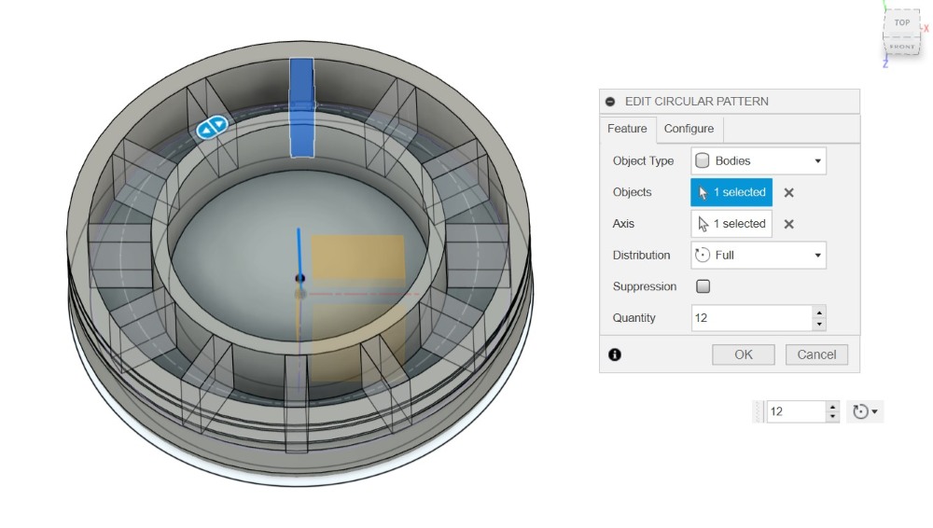Switch to the Configure tab
The width and height of the screenshot is (933, 528).
(x=689, y=129)
